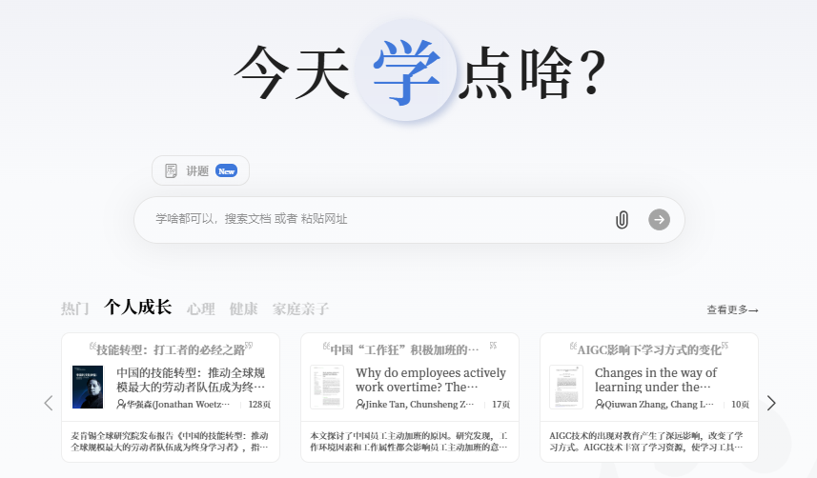817x478 pixels.
Task: Click heading 中国"工作狂"积极加班的
Action: pyautogui.click(x=404, y=349)
